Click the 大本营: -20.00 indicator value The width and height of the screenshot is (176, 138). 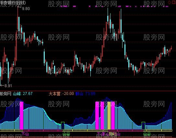pyautogui.click(x=61, y=94)
